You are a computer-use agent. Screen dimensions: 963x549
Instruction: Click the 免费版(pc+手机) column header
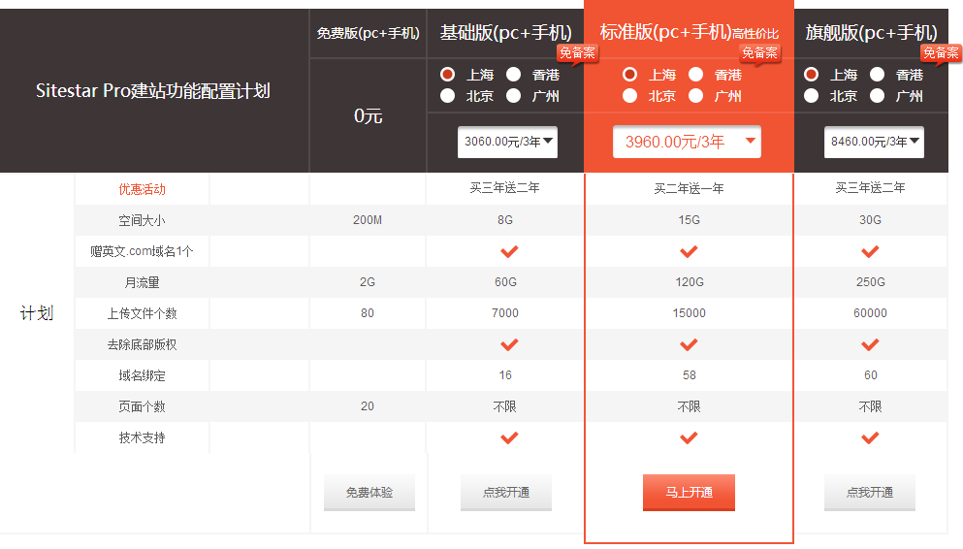(368, 33)
